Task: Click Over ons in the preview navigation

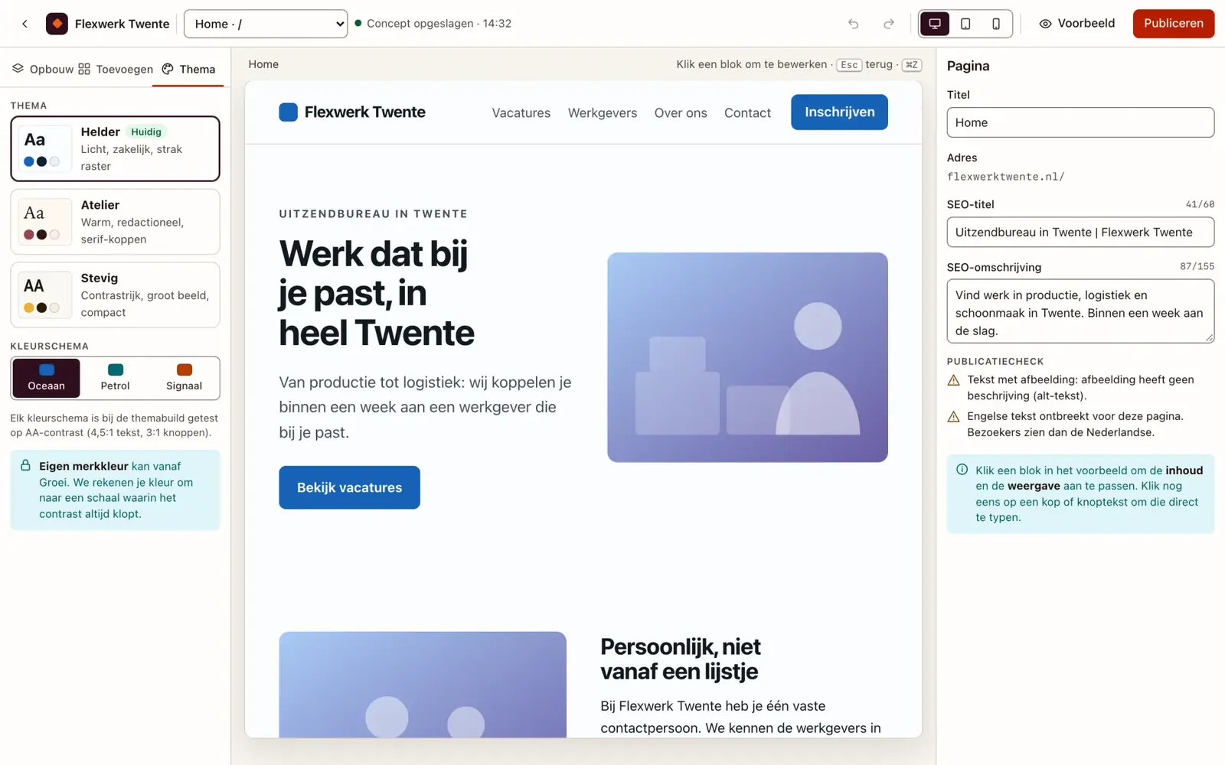Action: pyautogui.click(x=680, y=112)
